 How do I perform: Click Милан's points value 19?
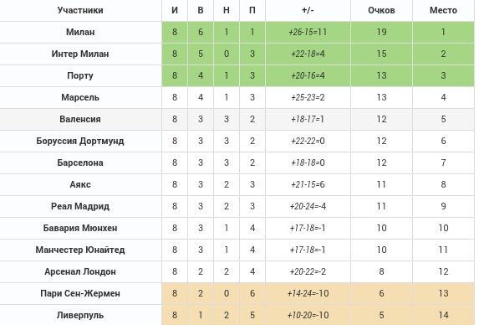[381, 32]
